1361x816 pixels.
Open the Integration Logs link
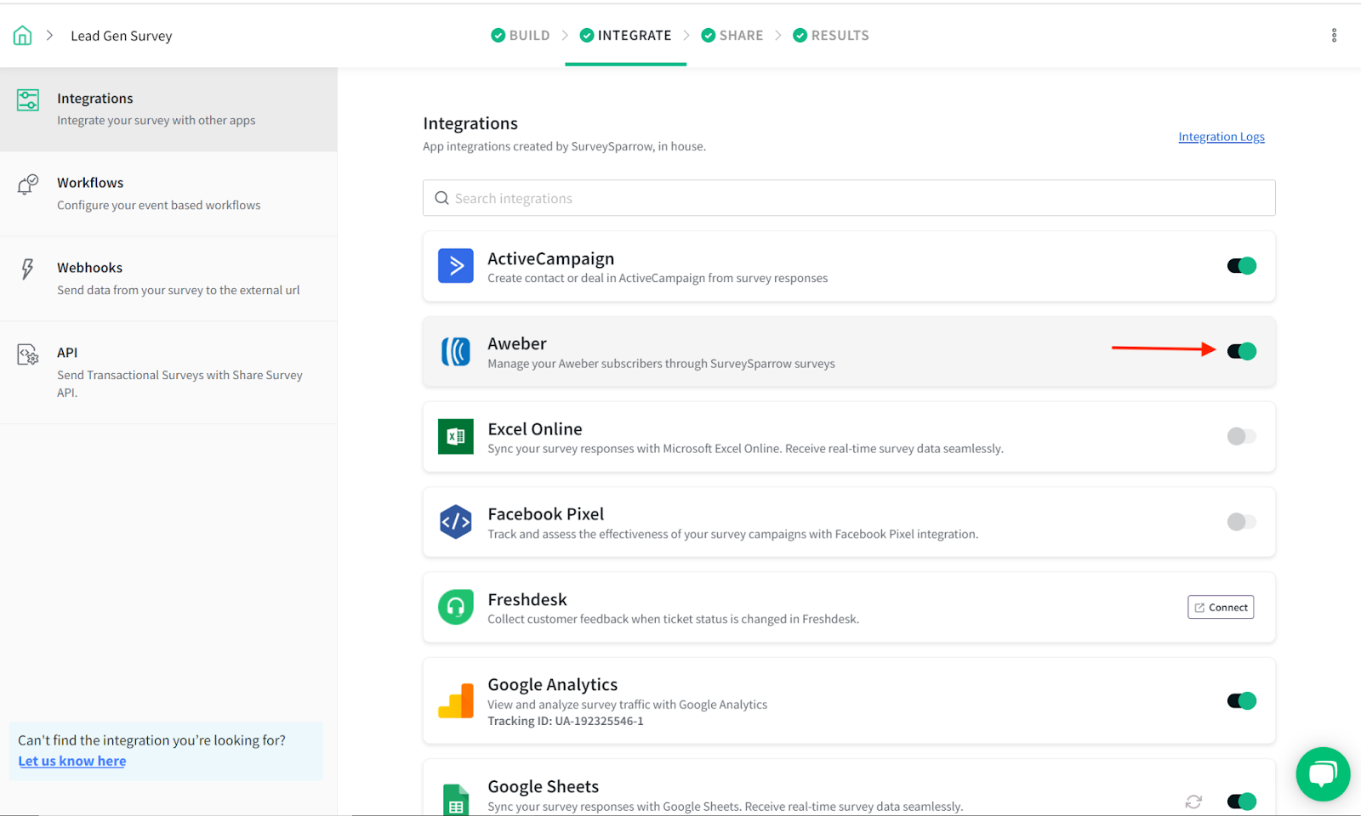[1221, 137]
